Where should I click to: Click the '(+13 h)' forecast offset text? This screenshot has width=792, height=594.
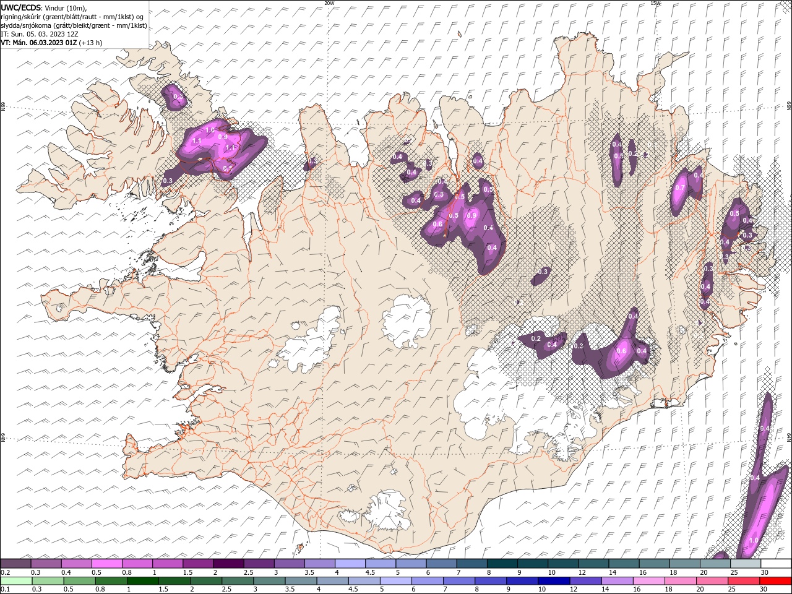pos(90,43)
